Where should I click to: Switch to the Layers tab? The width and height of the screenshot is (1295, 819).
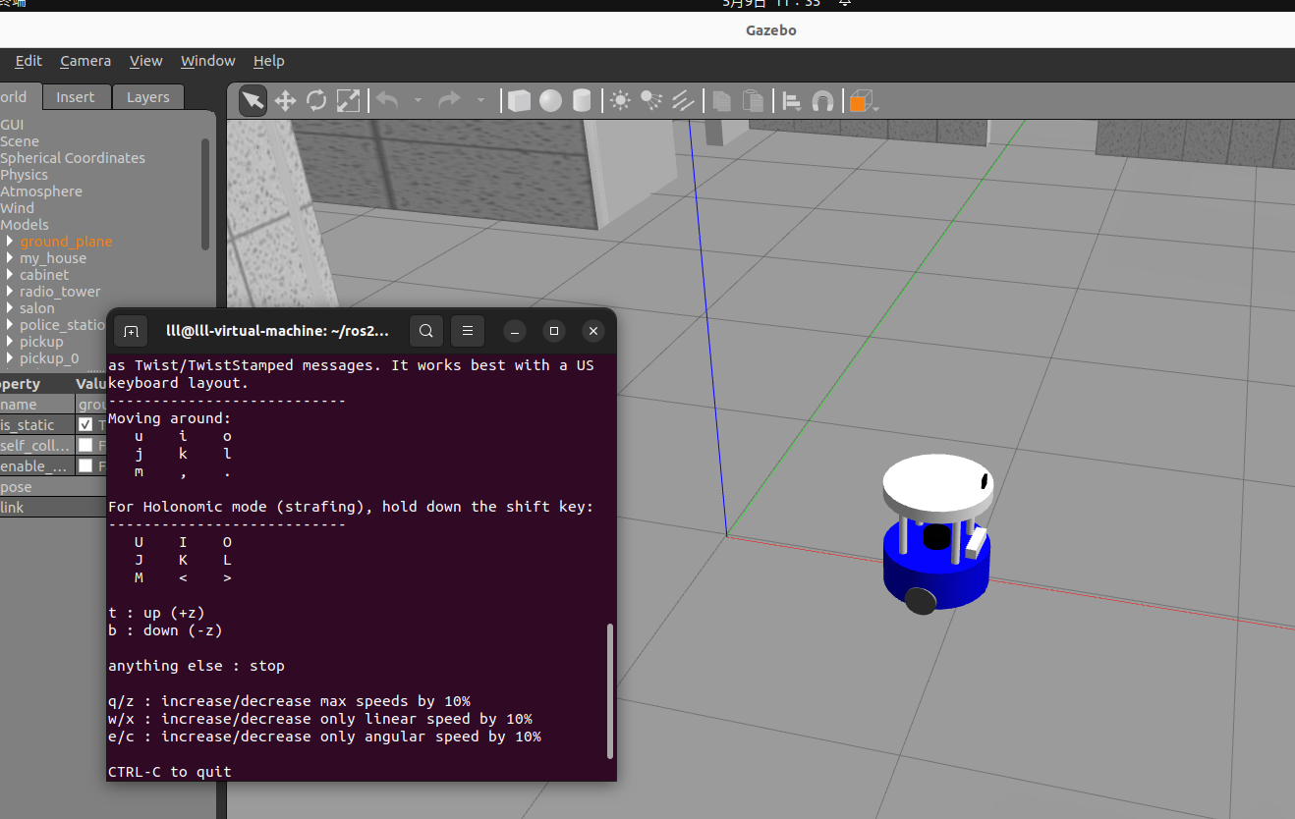click(x=148, y=97)
